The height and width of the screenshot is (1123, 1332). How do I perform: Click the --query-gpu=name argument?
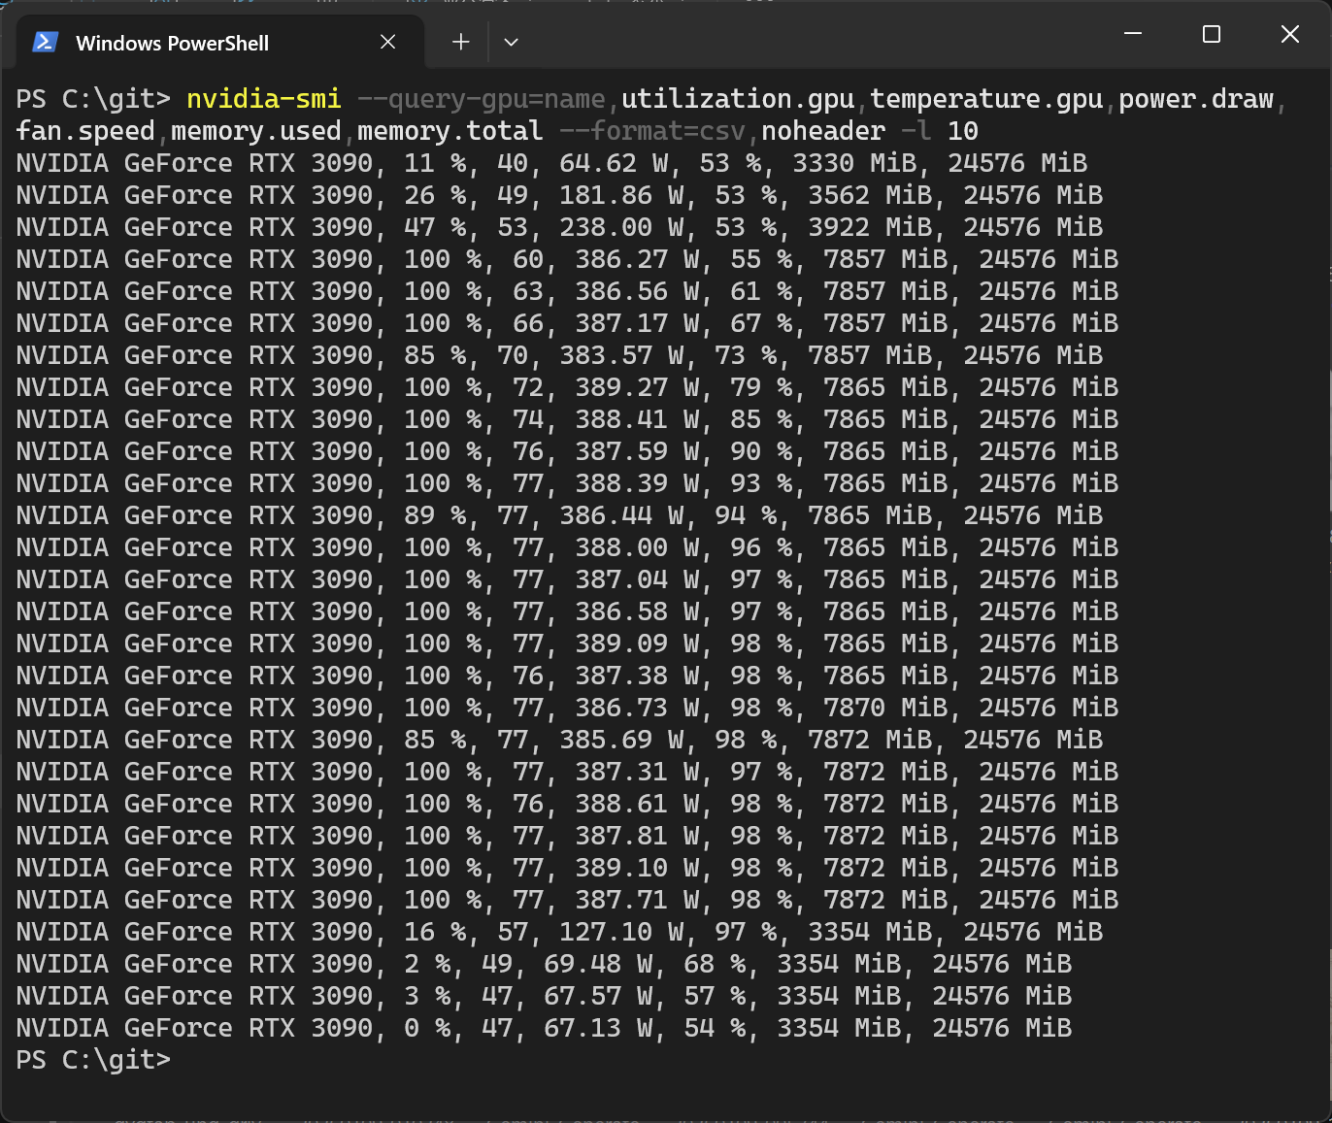(x=482, y=99)
